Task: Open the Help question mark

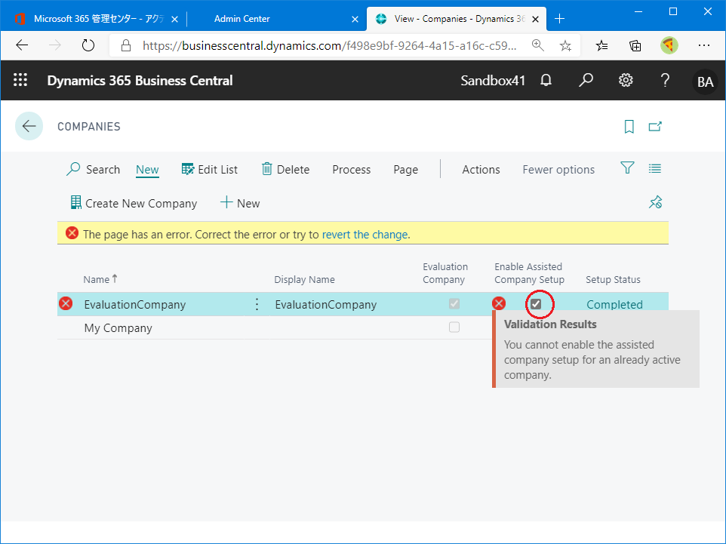Action: (665, 80)
